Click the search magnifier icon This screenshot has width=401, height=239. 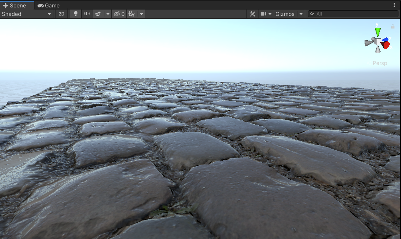click(312, 14)
